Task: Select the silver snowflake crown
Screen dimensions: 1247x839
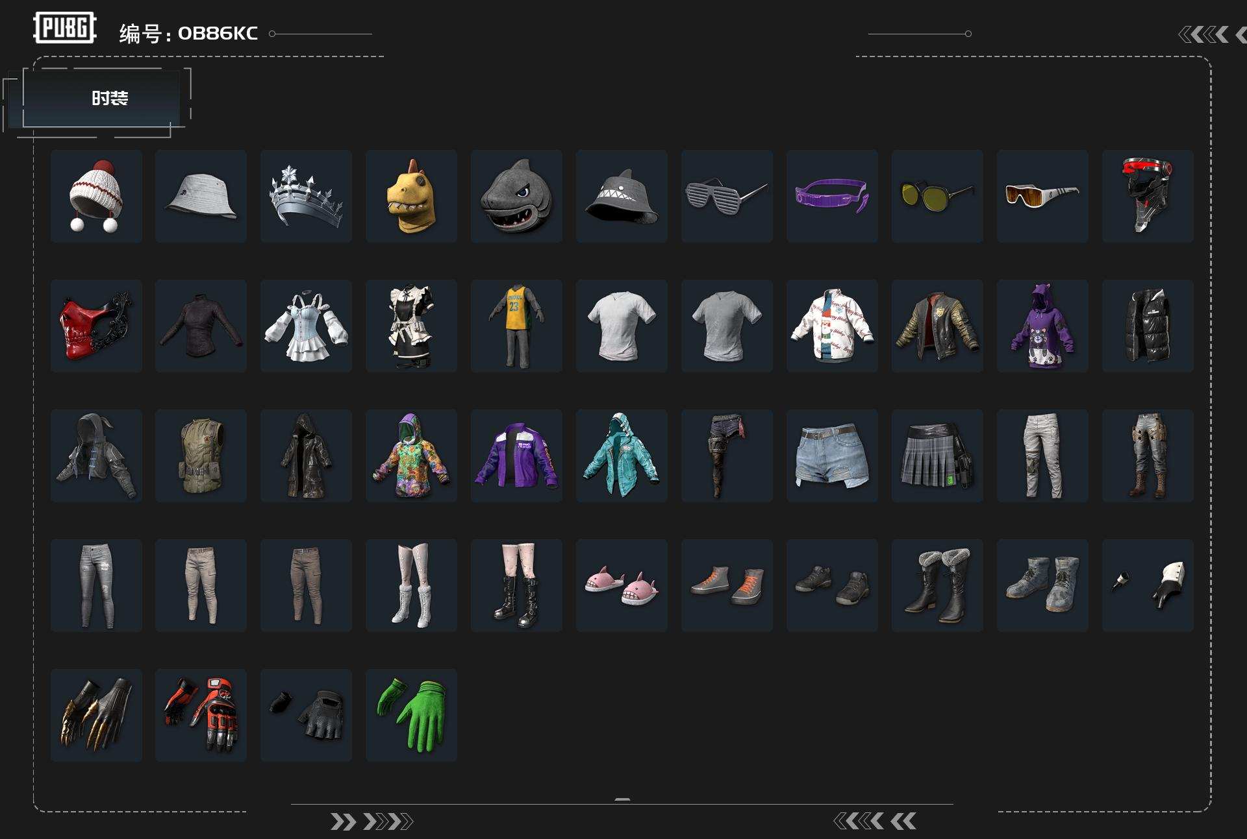Action: [x=306, y=196]
